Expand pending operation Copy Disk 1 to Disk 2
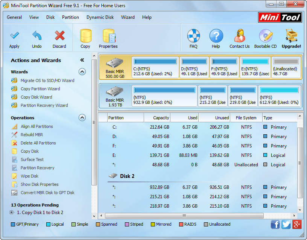Image resolution: width=307 pixels, height=240 pixels. coord(12,212)
